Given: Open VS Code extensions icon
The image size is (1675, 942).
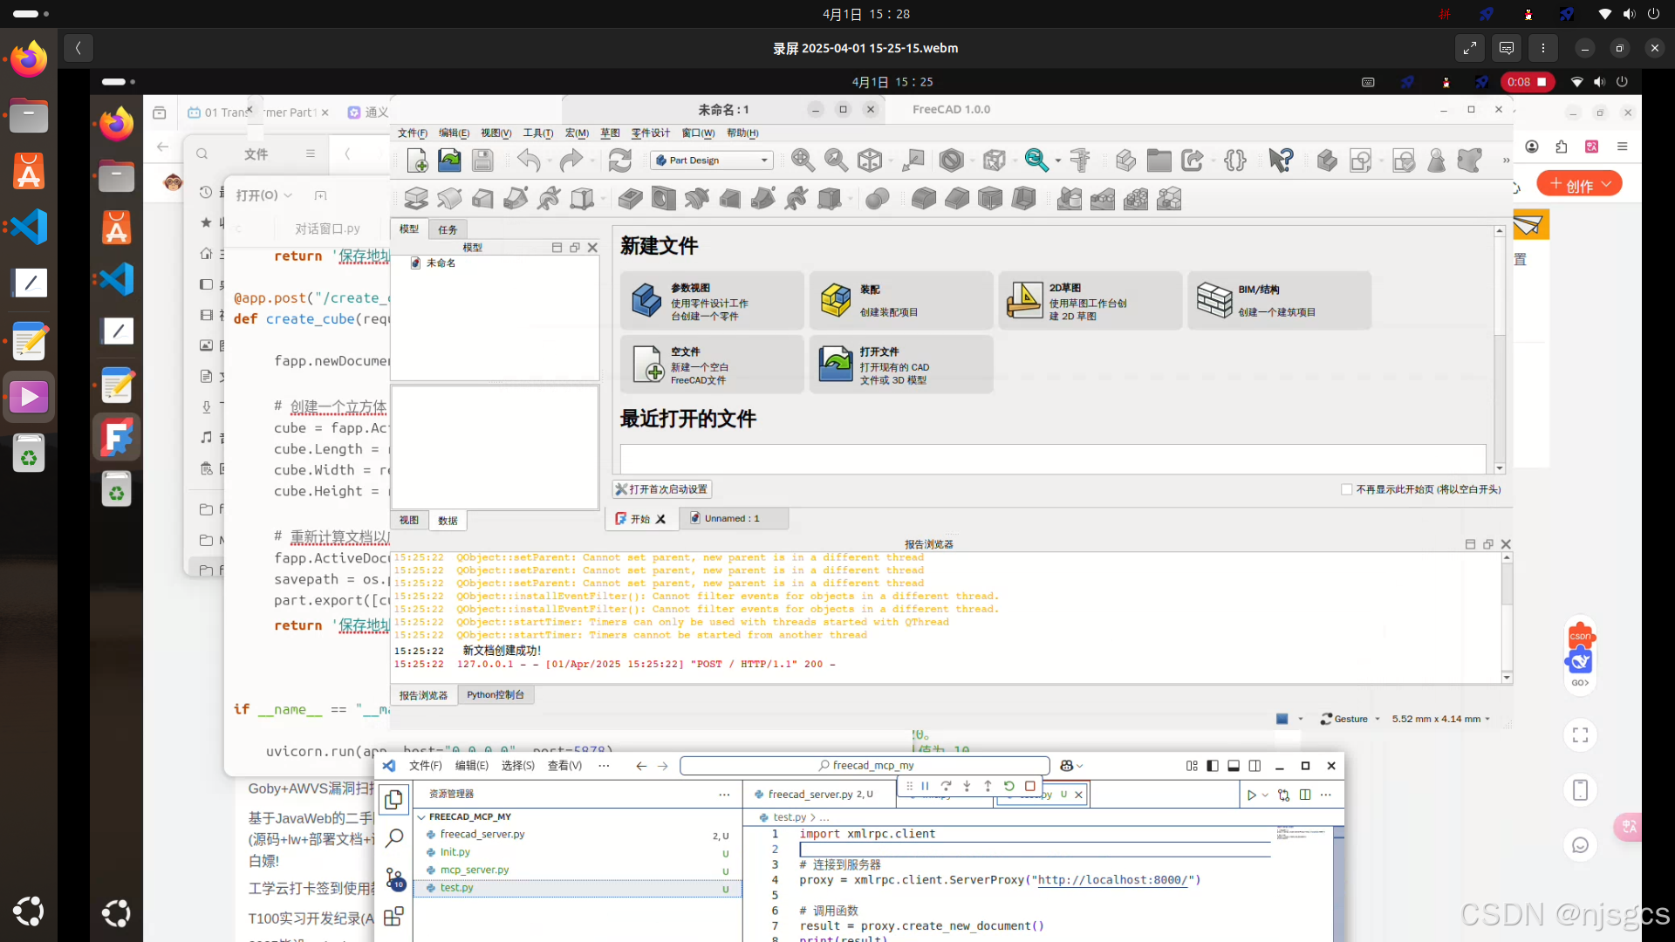Looking at the screenshot, I should (x=394, y=917).
